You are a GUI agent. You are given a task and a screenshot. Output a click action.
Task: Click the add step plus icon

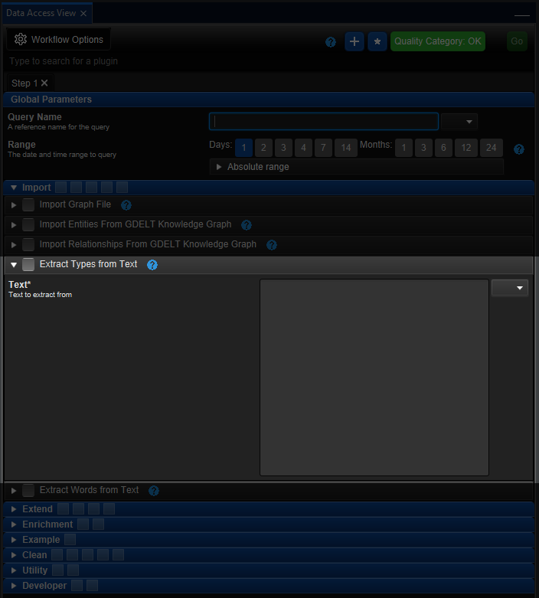point(354,41)
